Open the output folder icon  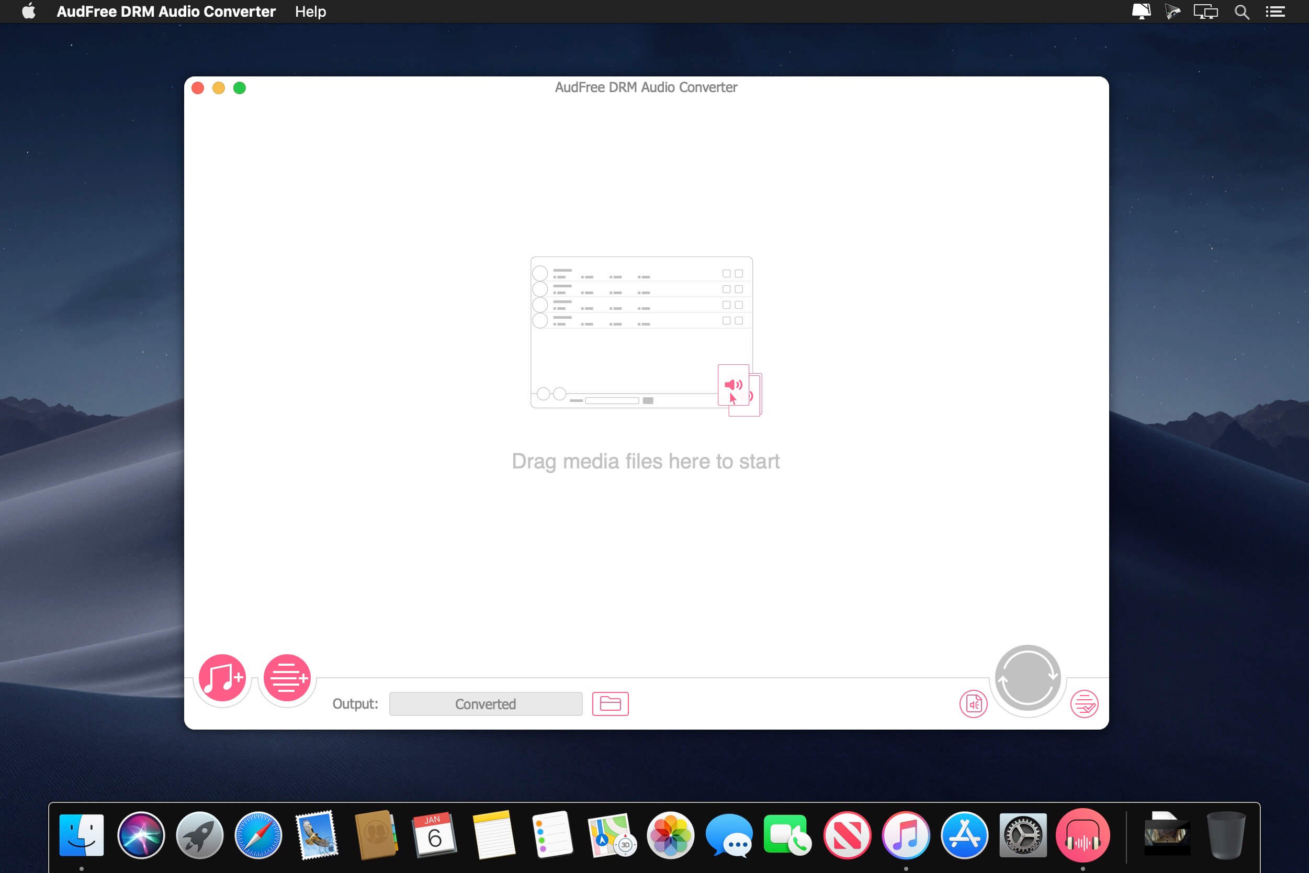point(610,704)
